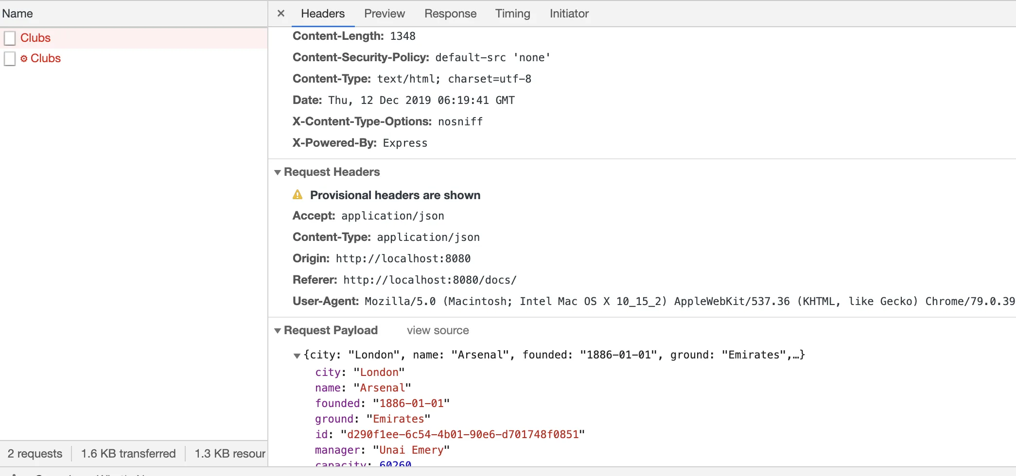Collapse the payload JSON object tree
The image size is (1016, 476).
point(297,356)
